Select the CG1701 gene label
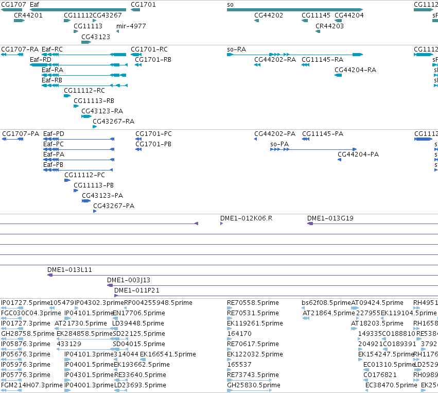The height and width of the screenshot is (393, 438). click(x=143, y=5)
